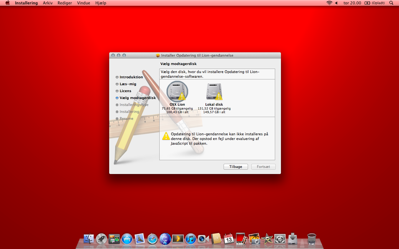Launch the App Store from Dock

click(127, 239)
